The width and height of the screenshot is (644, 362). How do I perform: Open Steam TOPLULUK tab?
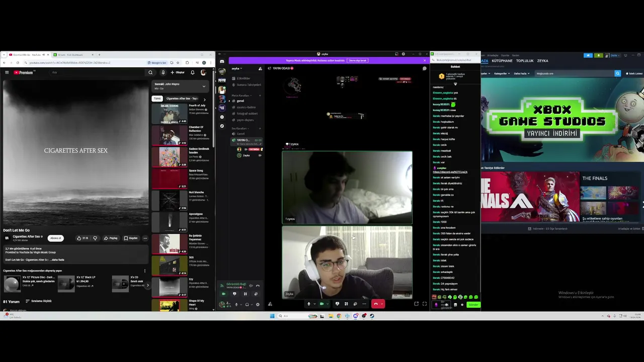525,61
